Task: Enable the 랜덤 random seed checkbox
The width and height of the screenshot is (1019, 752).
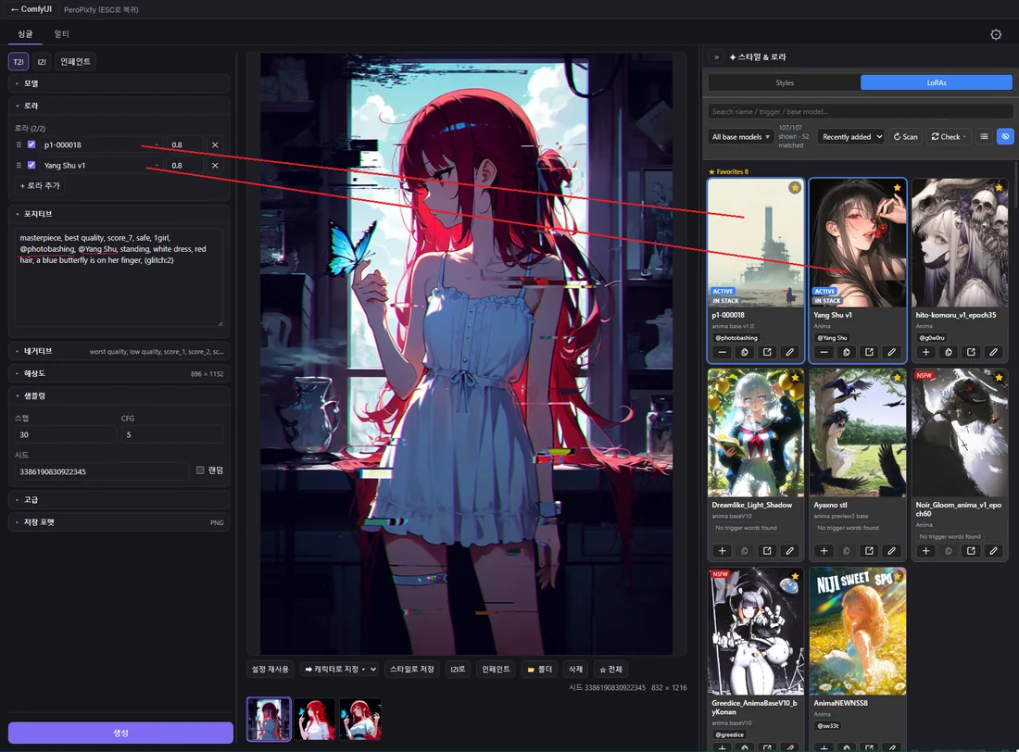Action: pyautogui.click(x=200, y=470)
